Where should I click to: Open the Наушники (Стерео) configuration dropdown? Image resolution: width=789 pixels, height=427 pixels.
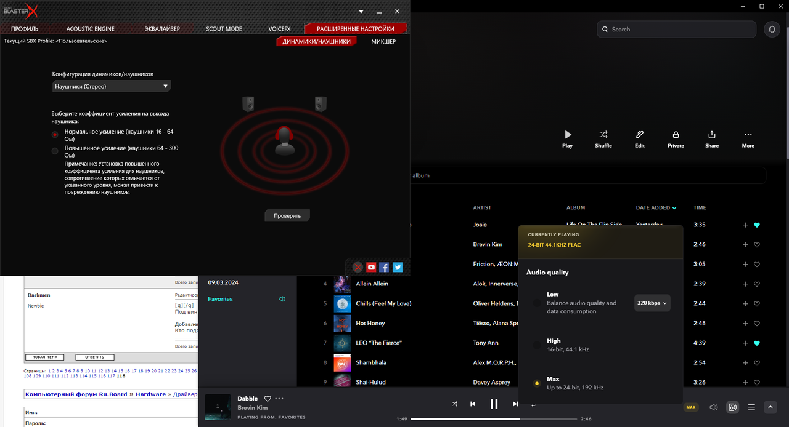[x=112, y=87]
